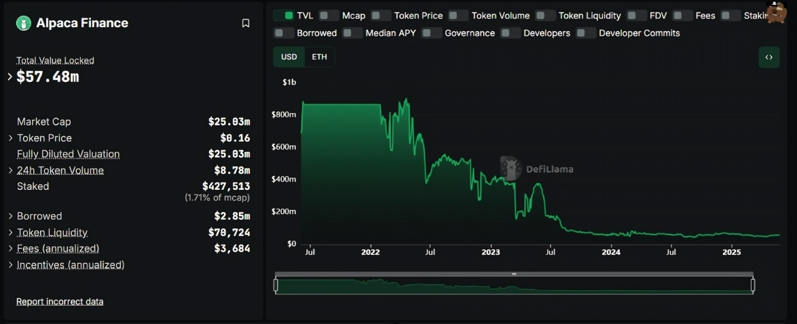Click the $0.16 token price value

coord(235,138)
